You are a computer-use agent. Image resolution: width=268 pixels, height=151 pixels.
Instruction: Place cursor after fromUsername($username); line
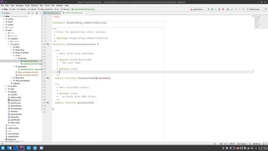click(x=111, y=78)
